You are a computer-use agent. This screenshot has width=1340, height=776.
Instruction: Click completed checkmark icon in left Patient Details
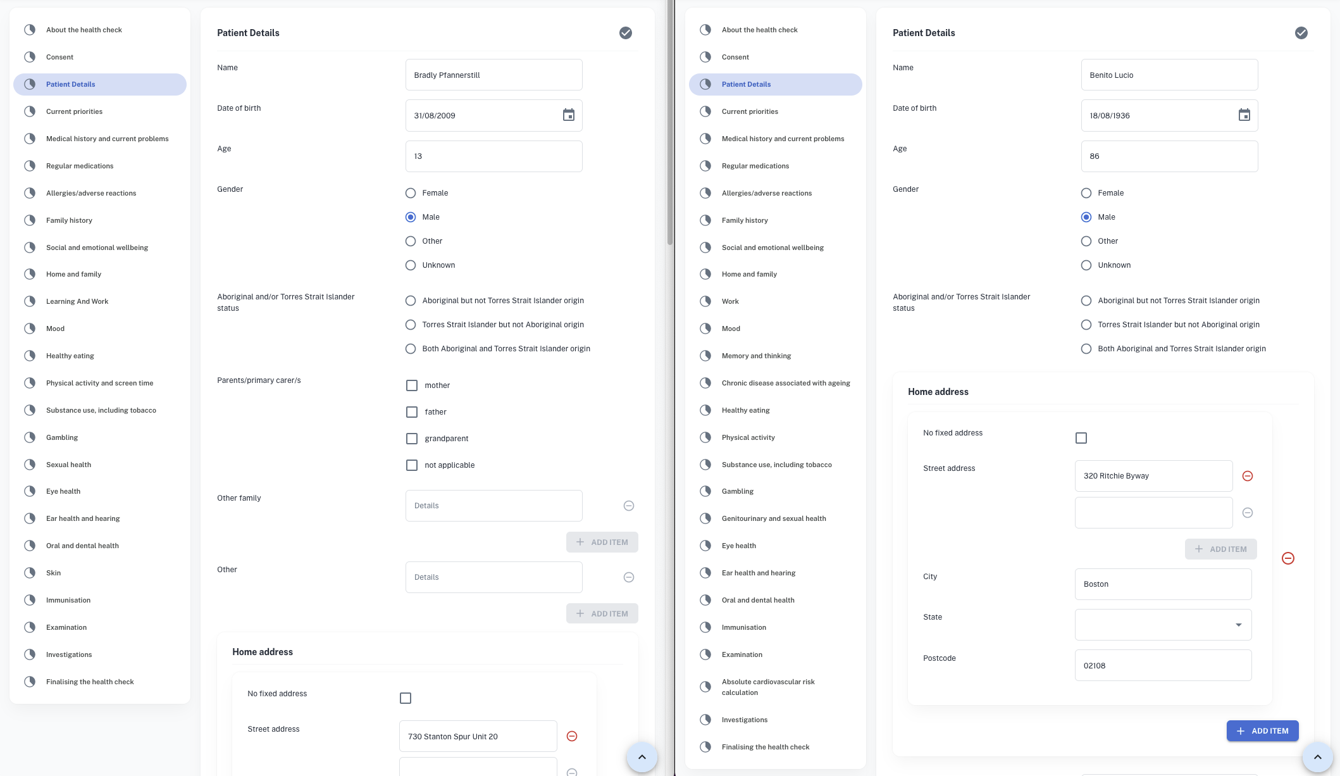pyautogui.click(x=626, y=33)
